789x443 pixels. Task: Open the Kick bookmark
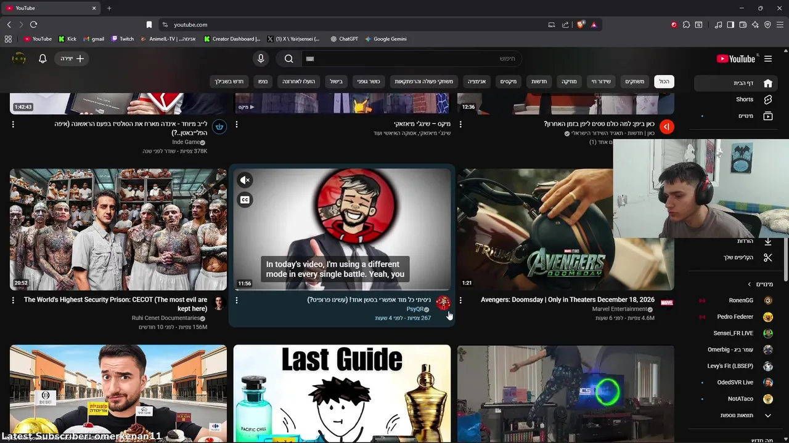[x=67, y=39]
